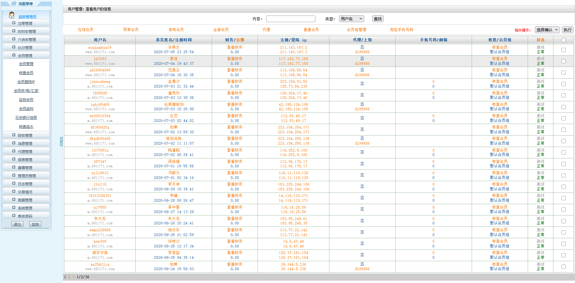575x283 pixels.
Task: Open the 危险手机号码 tab
Action: click(401, 30)
